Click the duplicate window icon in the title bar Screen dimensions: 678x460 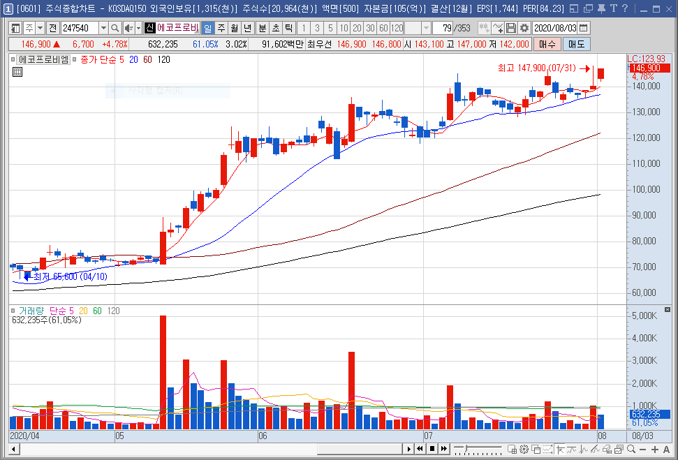[x=588, y=8]
